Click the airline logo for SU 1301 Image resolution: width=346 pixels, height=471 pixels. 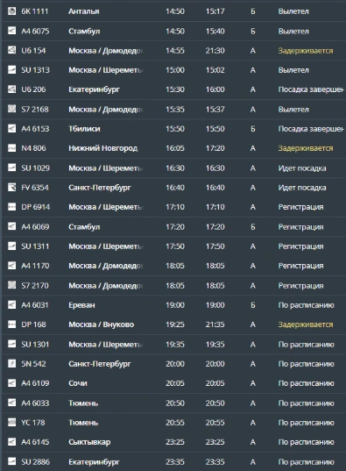click(11, 344)
